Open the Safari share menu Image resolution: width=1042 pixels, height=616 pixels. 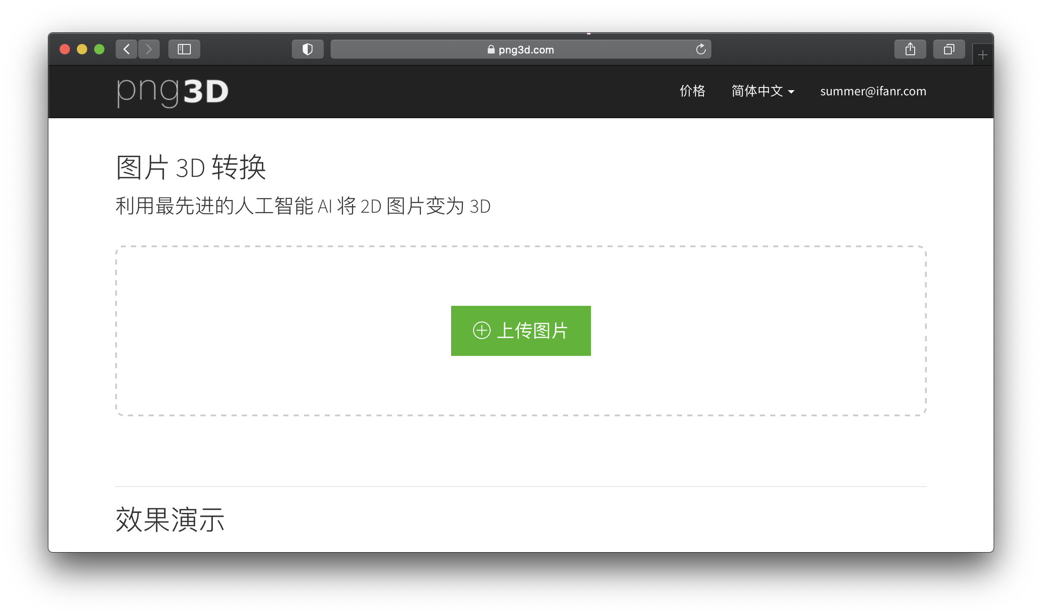(x=910, y=49)
